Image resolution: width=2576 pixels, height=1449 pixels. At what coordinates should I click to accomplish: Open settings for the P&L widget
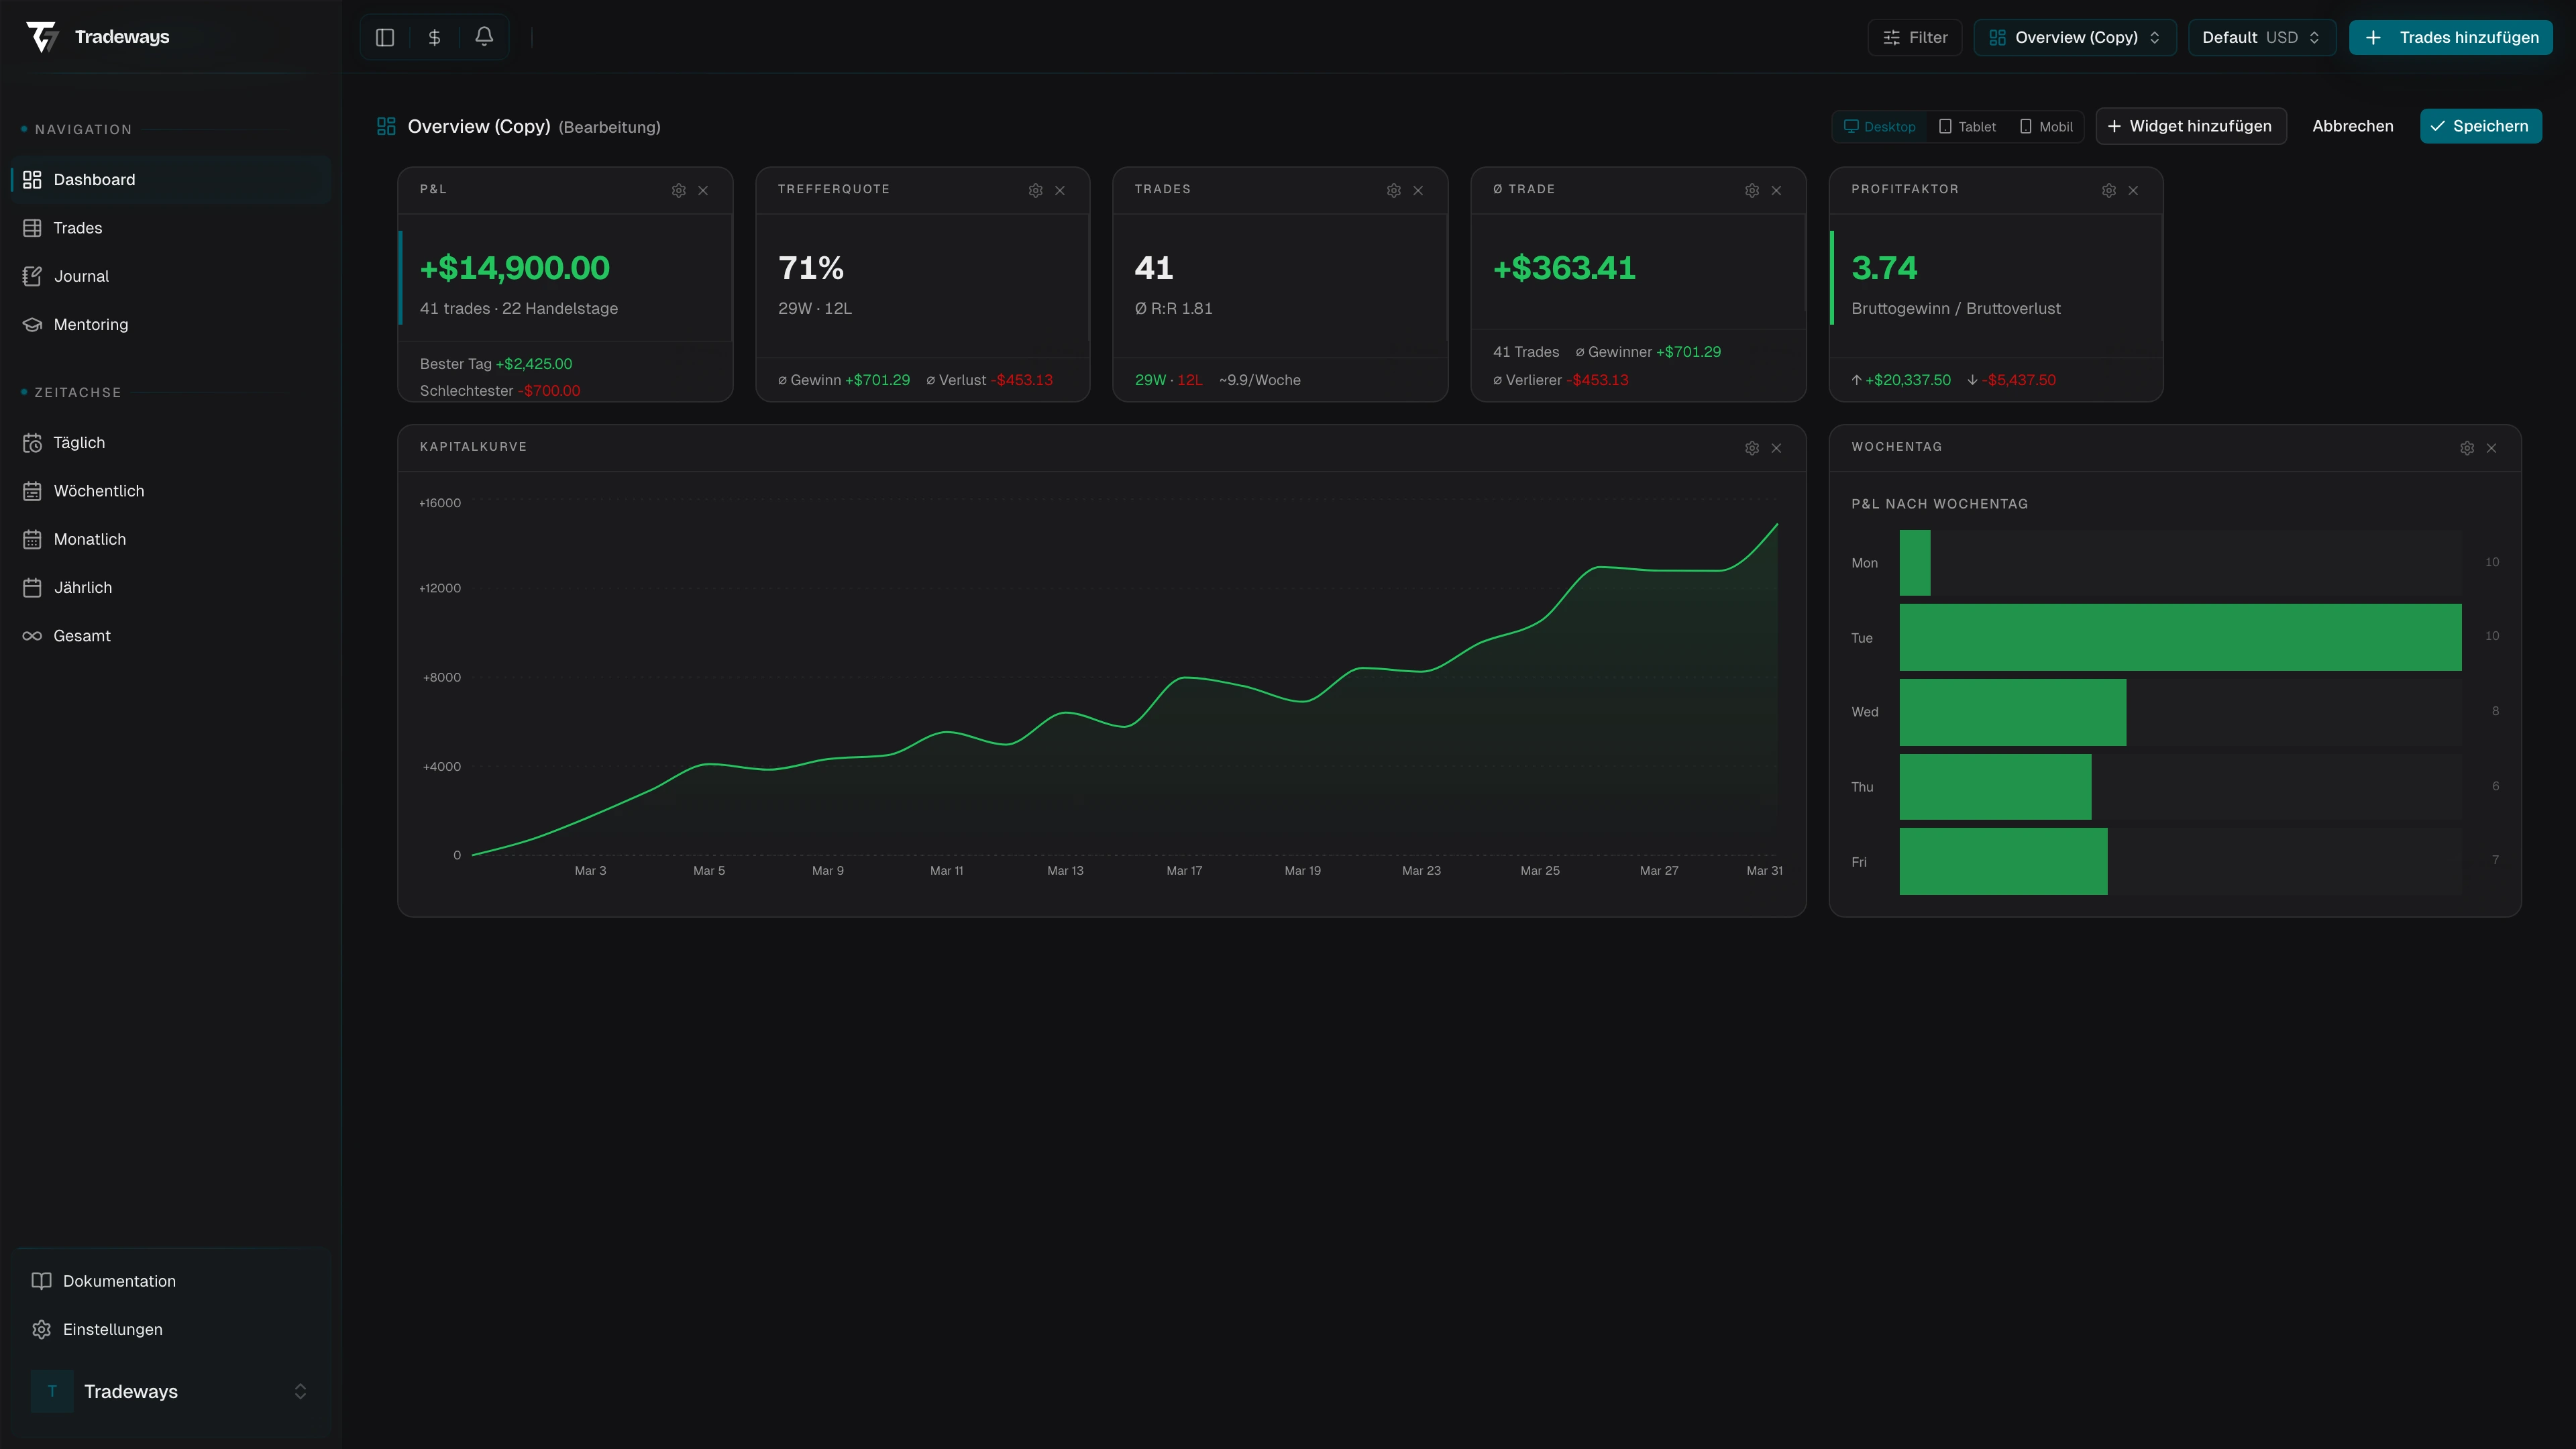[x=679, y=190]
